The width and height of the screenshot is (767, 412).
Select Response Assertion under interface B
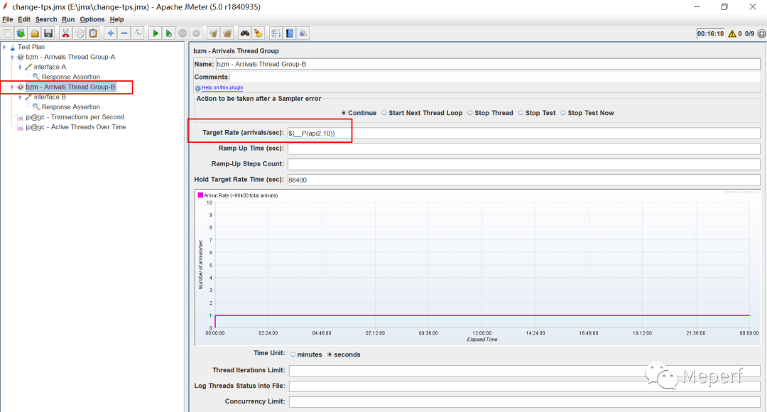pos(70,107)
